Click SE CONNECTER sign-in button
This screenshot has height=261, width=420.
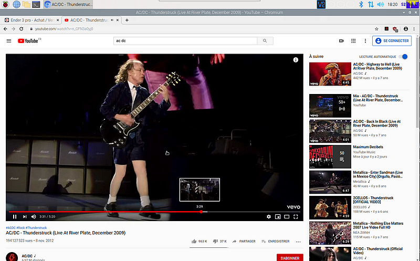pyautogui.click(x=392, y=41)
